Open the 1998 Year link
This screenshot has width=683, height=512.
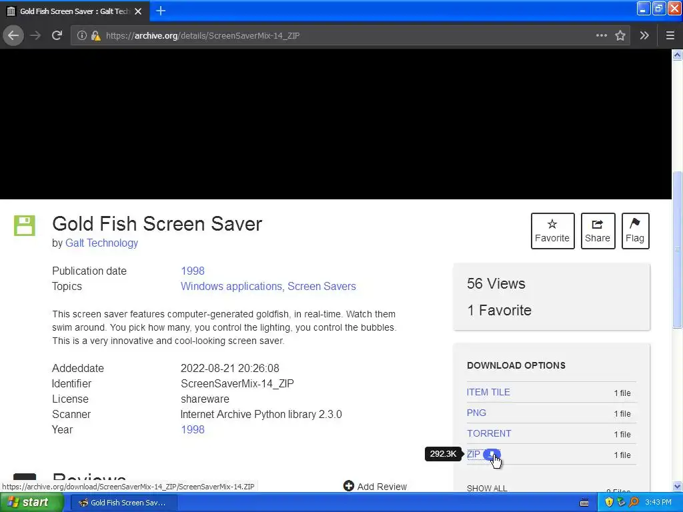point(193,430)
